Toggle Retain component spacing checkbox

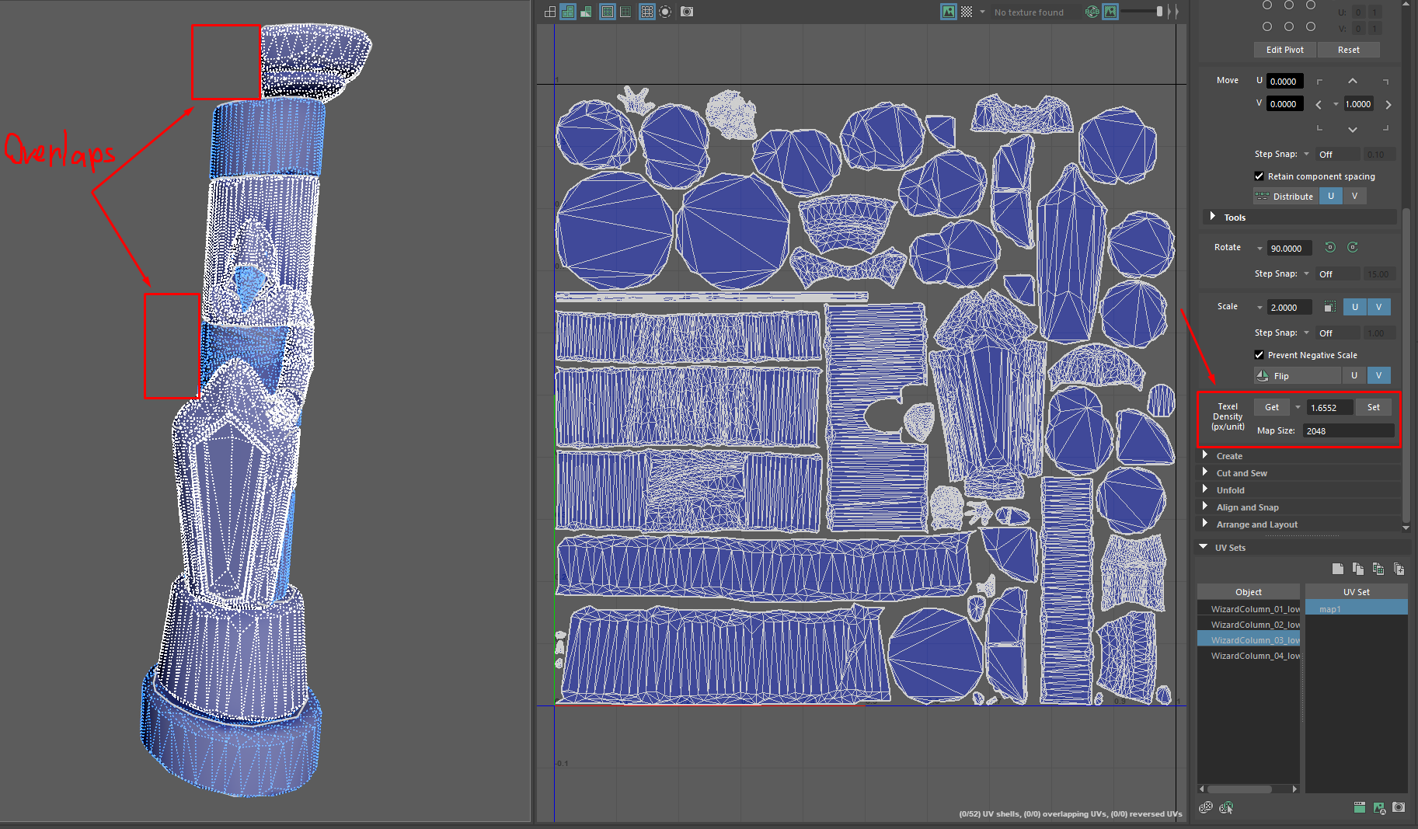click(1259, 176)
